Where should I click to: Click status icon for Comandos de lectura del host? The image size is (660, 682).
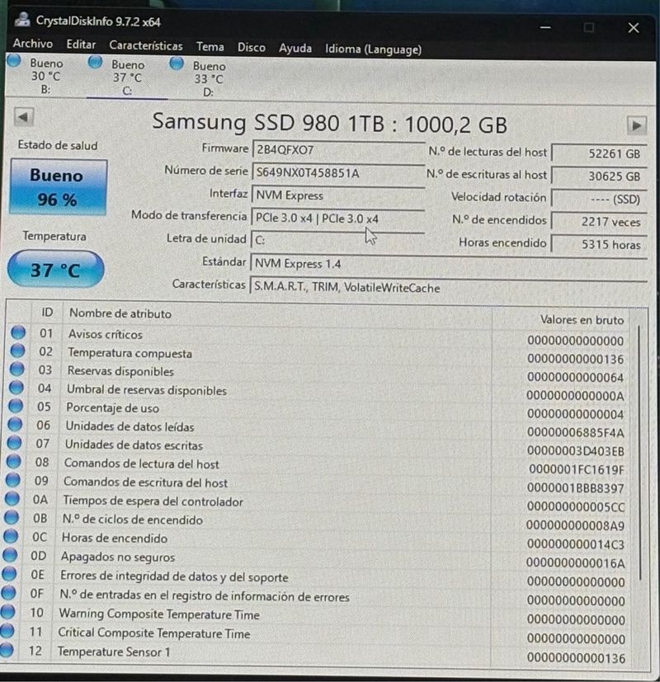[13, 461]
